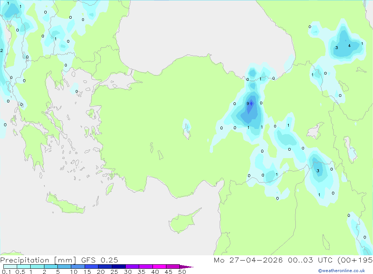Click the legend label "50"
Image resolution: width=373 pixels, height=274 pixels.
[182, 272]
